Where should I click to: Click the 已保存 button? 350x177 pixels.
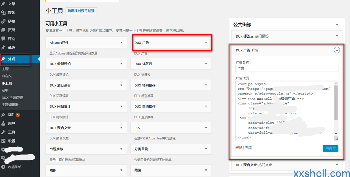(x=331, y=149)
